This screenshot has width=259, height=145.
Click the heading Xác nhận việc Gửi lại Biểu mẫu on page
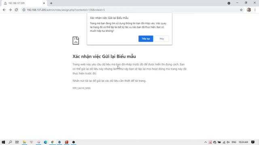point(104,56)
